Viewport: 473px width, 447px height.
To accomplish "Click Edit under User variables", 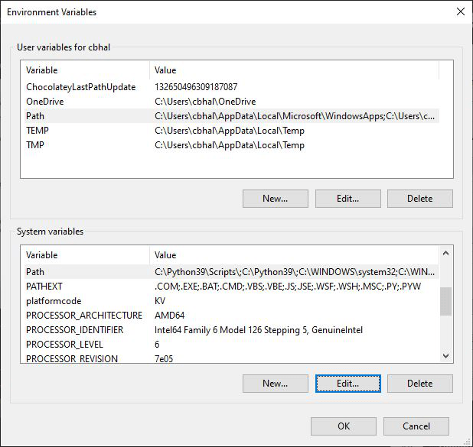I will 347,199.
